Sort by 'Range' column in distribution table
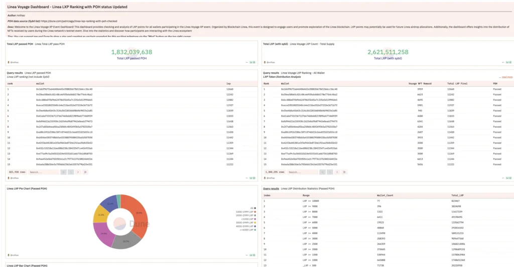 click(306, 195)
